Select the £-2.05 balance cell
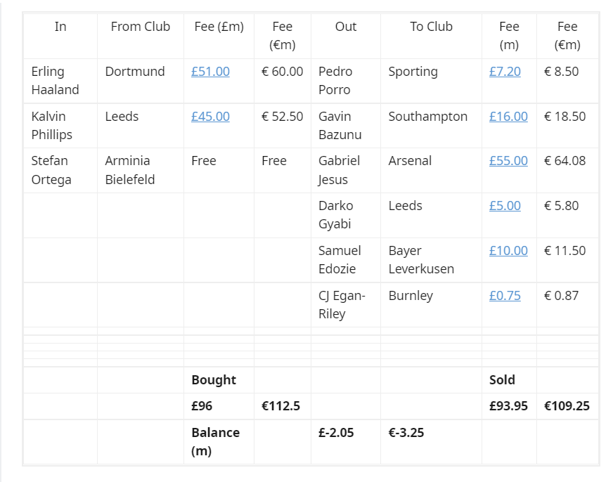 tap(346, 442)
